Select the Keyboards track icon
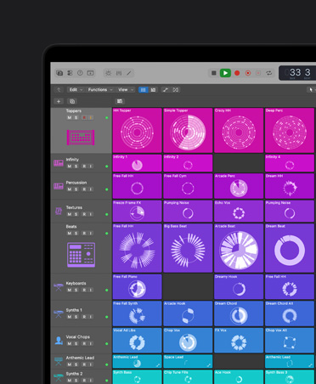 (x=59, y=287)
